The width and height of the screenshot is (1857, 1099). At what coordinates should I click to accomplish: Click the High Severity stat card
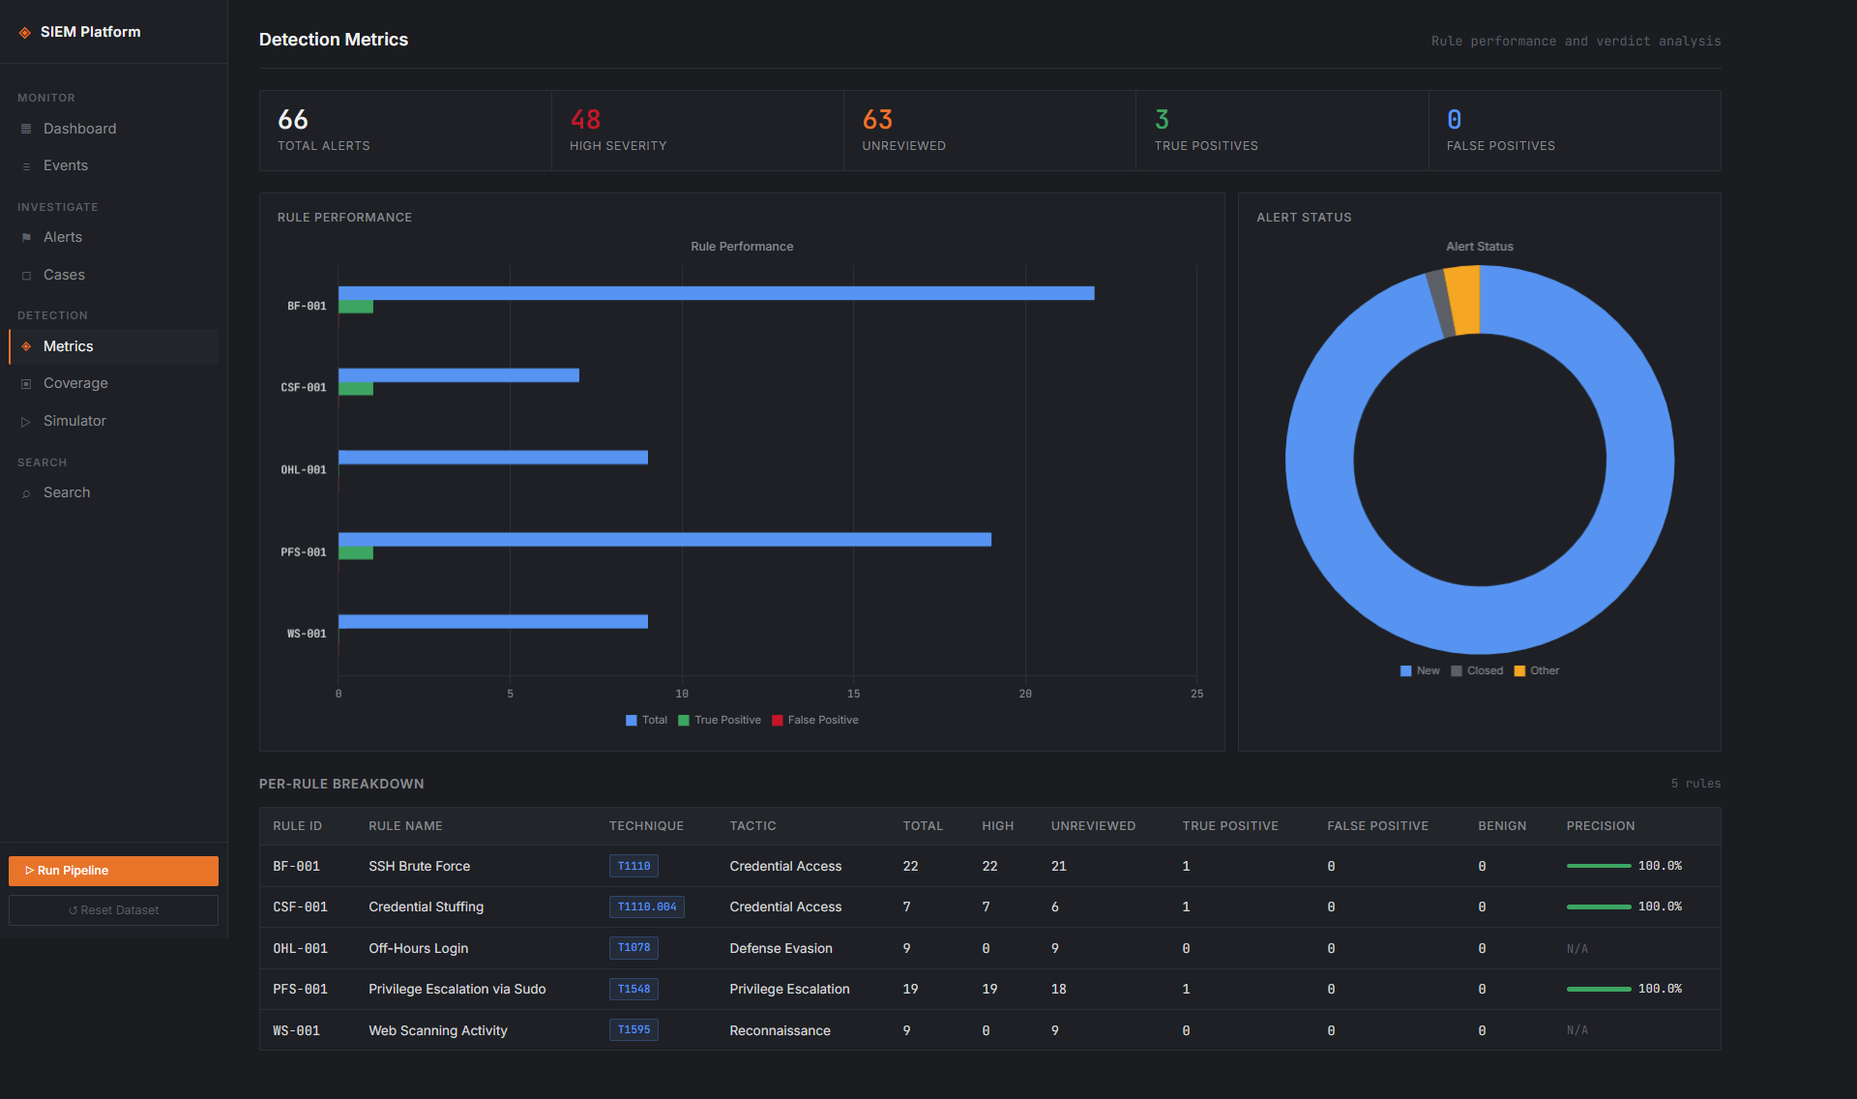697,131
